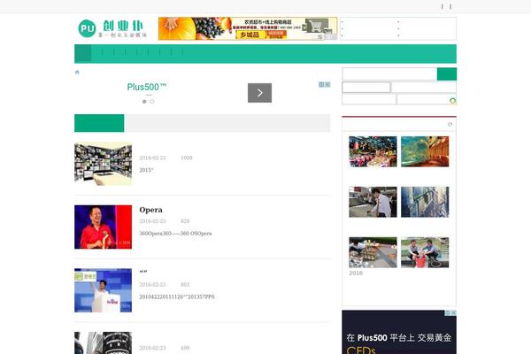
Task: Open thumbnail of man in red shirt
Action: (x=104, y=227)
